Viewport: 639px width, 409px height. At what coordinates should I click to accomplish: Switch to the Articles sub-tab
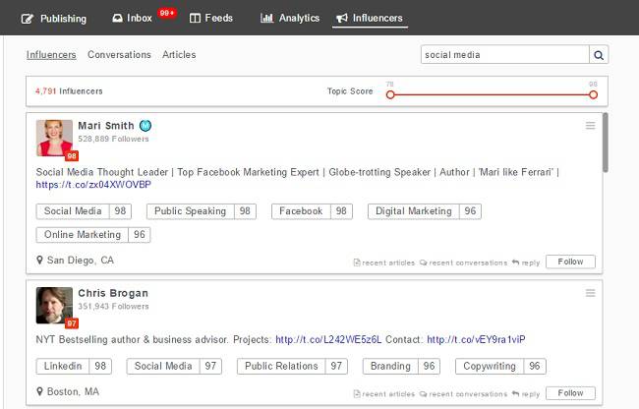[x=179, y=55]
